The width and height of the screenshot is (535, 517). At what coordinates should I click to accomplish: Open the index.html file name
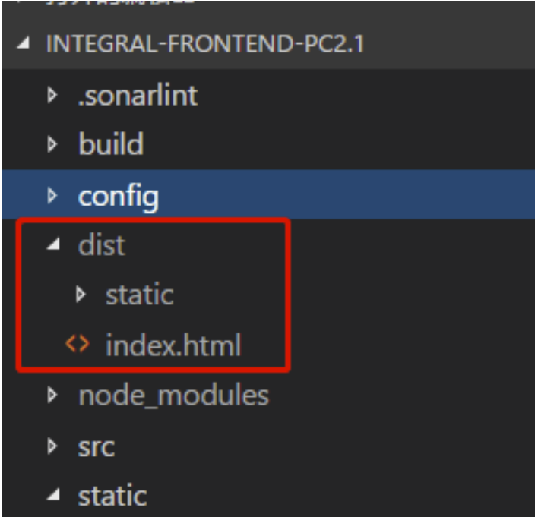(173, 345)
